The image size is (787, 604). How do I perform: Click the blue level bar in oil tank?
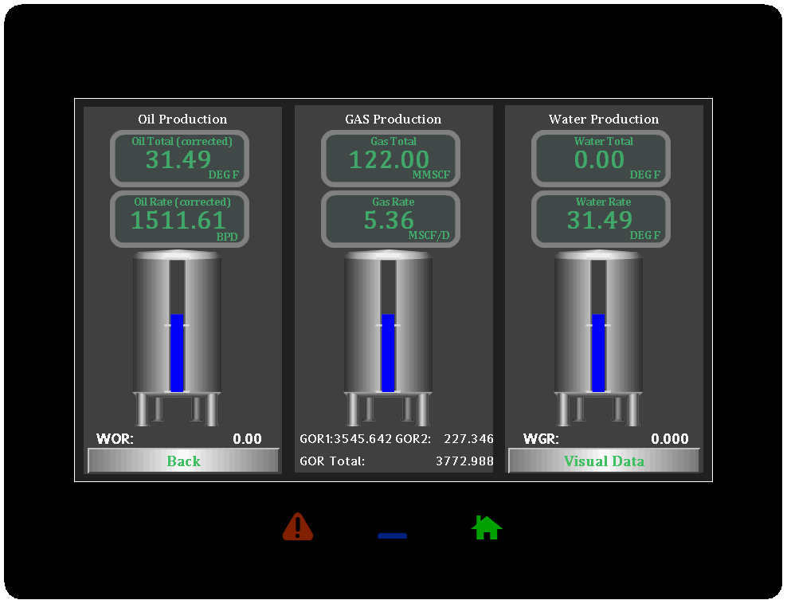[x=177, y=352]
